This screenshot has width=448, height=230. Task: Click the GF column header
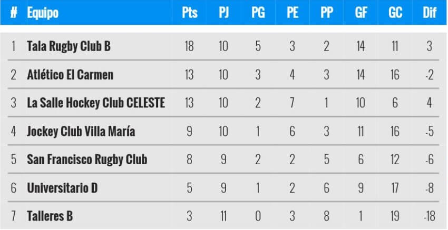pos(361,13)
